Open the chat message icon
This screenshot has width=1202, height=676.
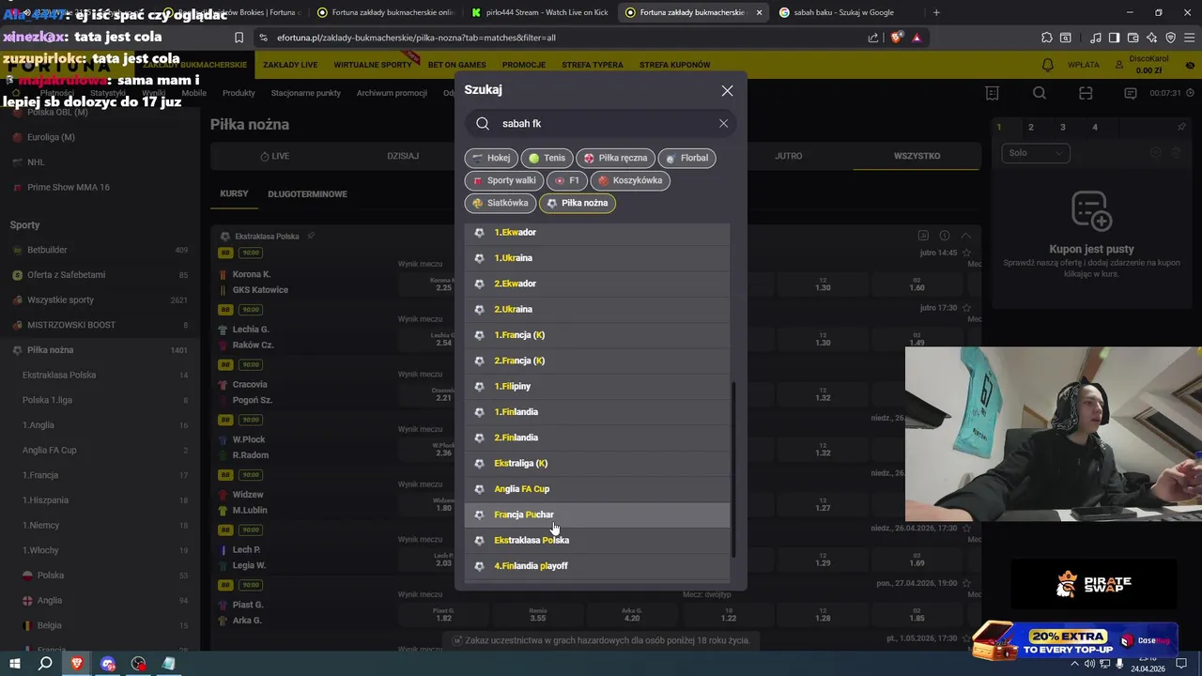1131,93
